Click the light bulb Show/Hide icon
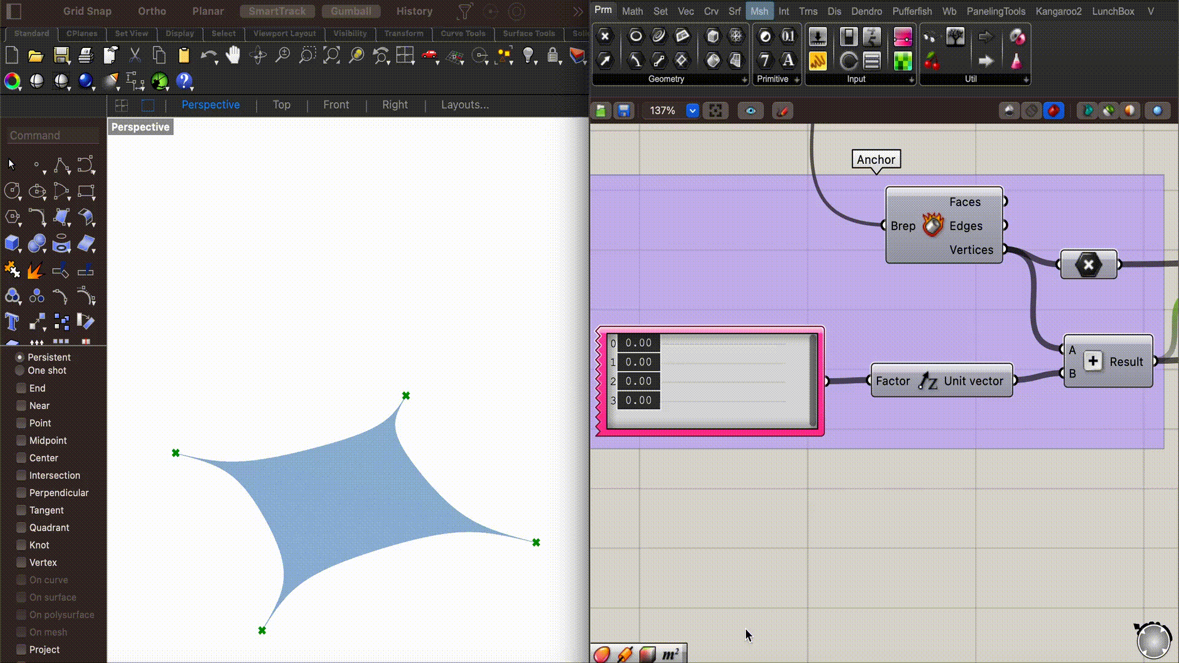This screenshot has width=1179, height=663. point(527,56)
